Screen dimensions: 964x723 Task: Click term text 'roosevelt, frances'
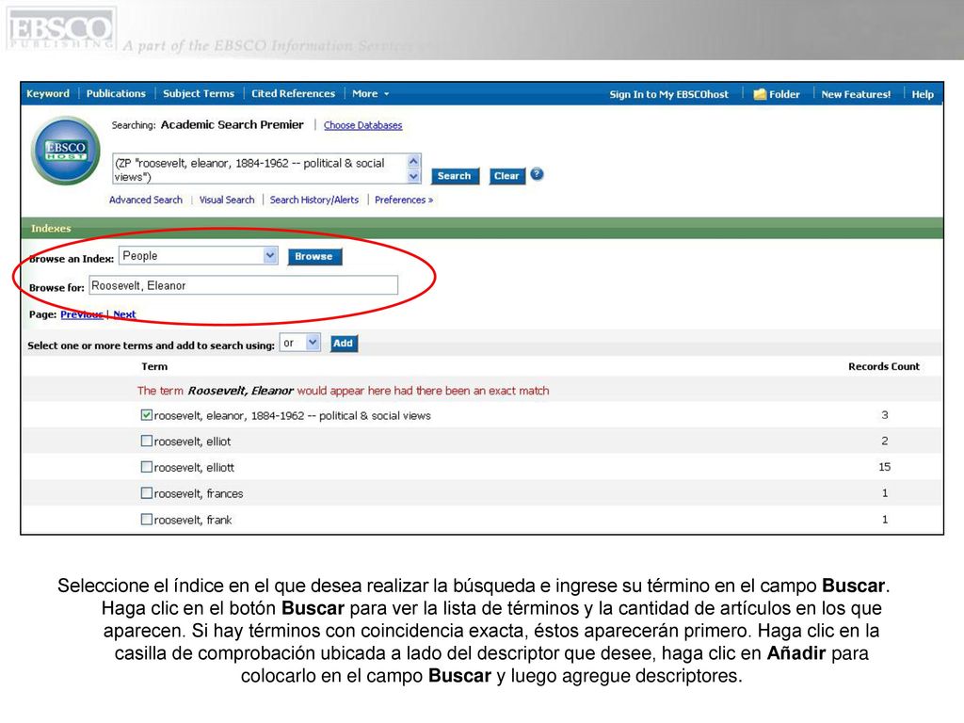click(x=199, y=493)
